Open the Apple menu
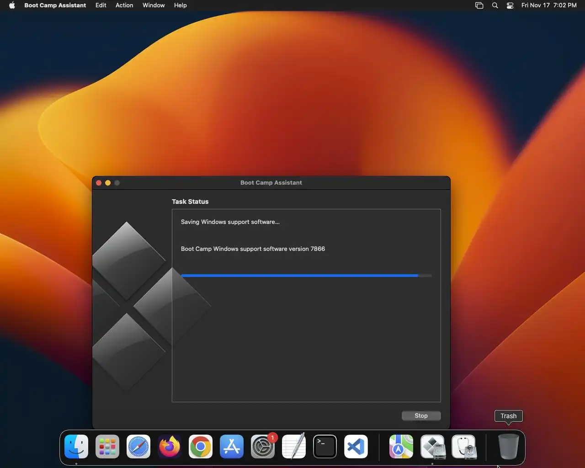The width and height of the screenshot is (585, 468). click(x=12, y=5)
